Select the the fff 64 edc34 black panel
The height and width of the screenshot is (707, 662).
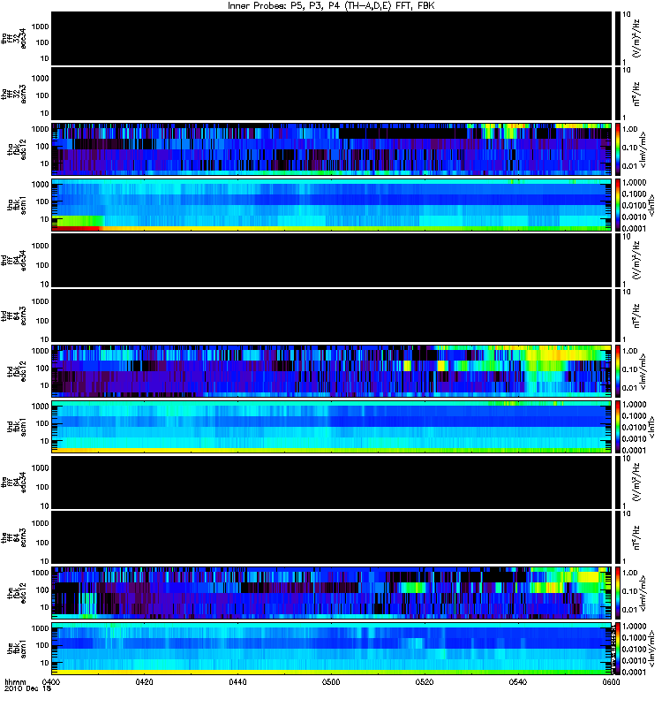[x=332, y=483]
